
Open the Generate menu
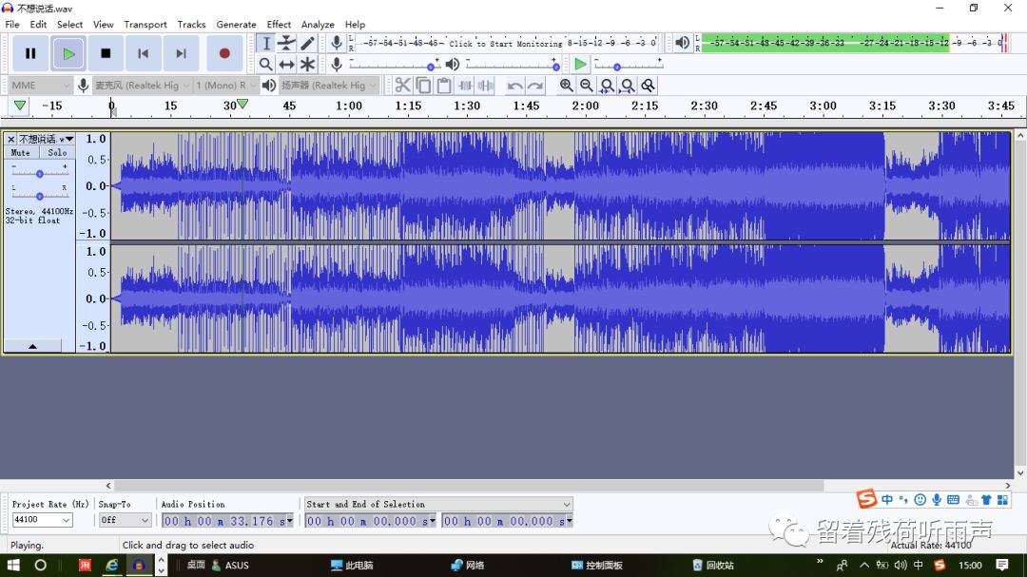coord(236,25)
